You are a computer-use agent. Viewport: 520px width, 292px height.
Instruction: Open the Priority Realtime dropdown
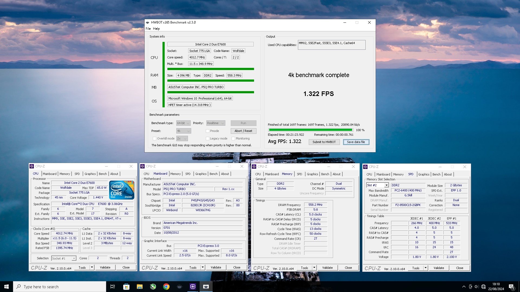click(216, 123)
